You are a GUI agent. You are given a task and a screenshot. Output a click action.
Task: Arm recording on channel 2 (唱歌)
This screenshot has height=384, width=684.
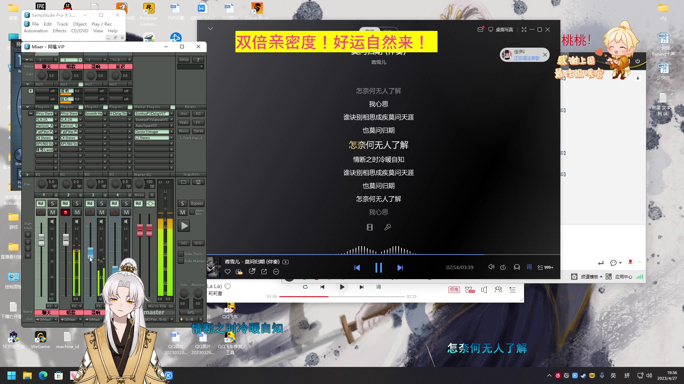65,212
